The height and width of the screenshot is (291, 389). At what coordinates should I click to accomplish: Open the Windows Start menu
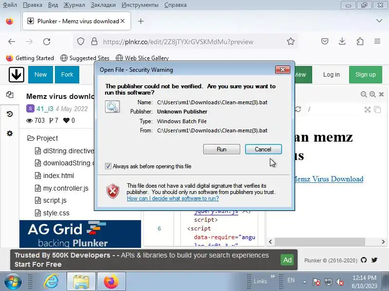click(x=13, y=281)
